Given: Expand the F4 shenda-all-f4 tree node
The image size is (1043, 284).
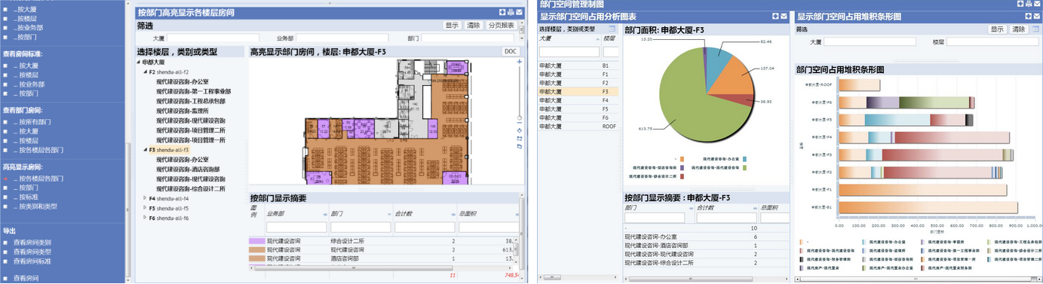Looking at the screenshot, I should 145,199.
